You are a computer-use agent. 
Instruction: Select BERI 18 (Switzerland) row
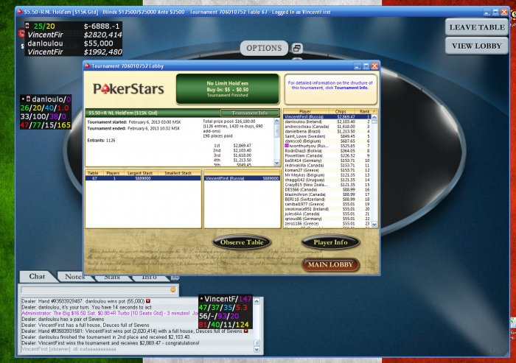tap(327, 200)
